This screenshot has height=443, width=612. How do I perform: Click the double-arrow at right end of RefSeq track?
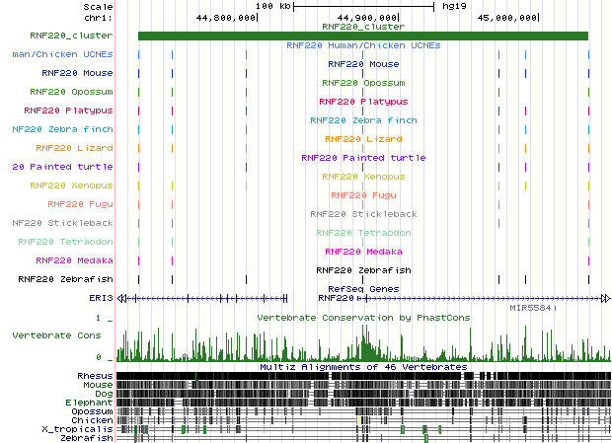click(x=604, y=297)
